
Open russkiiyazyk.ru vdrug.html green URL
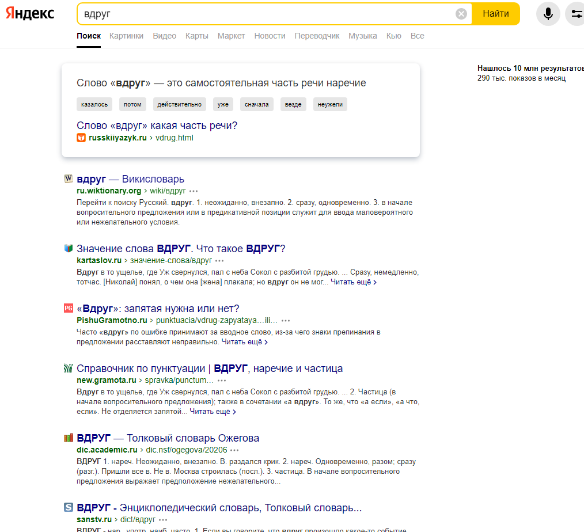click(141, 138)
